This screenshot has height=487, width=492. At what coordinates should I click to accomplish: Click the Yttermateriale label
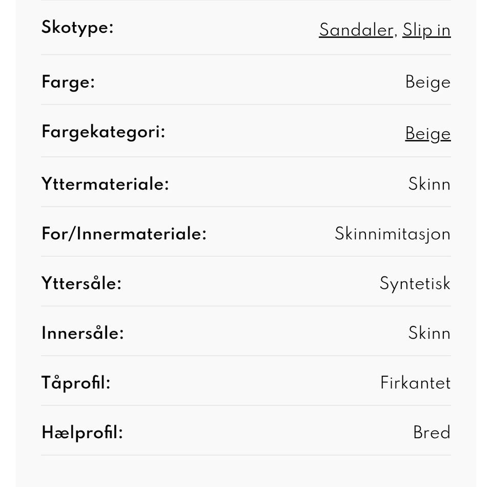coord(105,184)
